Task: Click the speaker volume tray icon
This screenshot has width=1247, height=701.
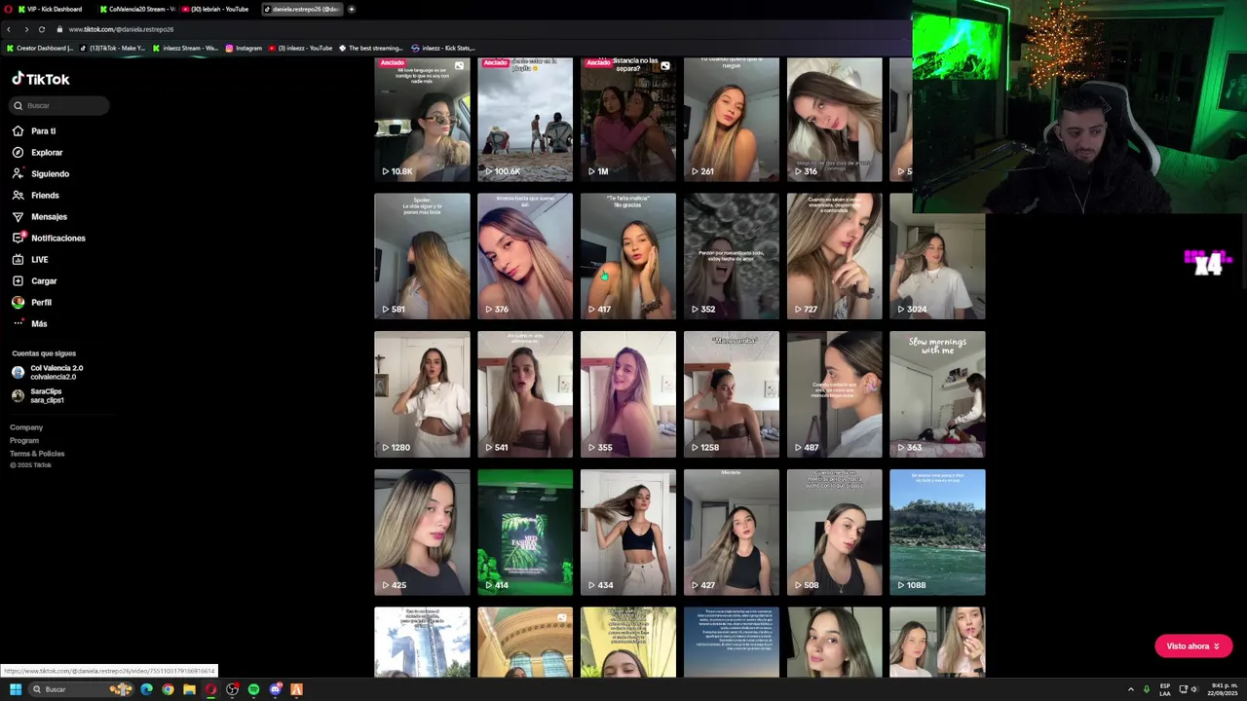Action: pyautogui.click(x=1194, y=689)
